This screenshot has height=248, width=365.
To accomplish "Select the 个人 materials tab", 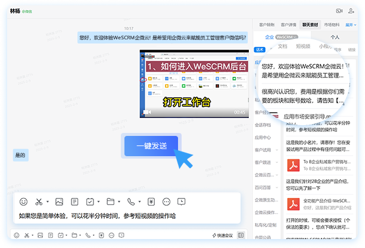I will [335, 37].
